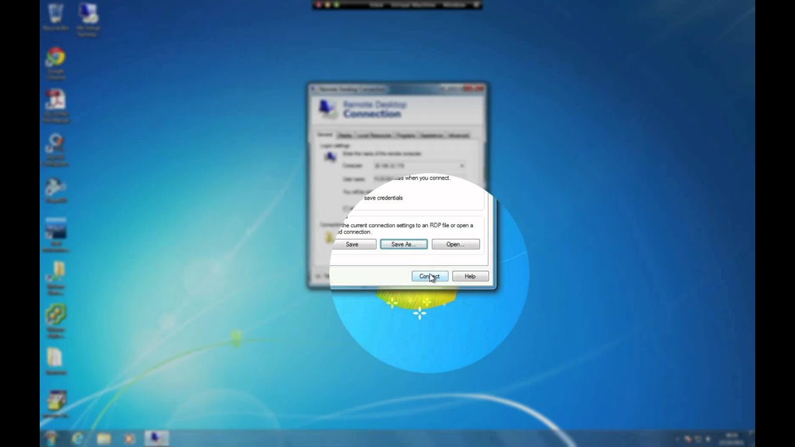Switch to the General tab
The image size is (795, 447).
pyautogui.click(x=325, y=135)
